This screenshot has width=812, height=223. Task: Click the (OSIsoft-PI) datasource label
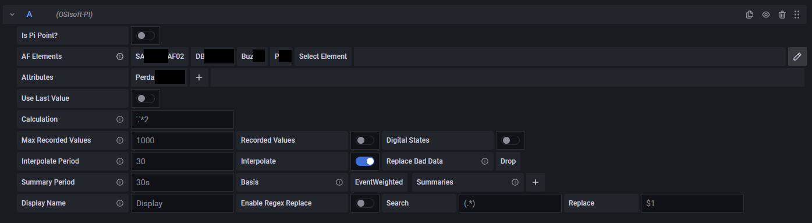[x=75, y=15]
